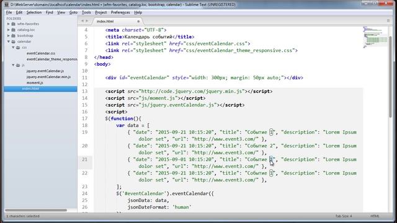Open eventCalendar_theme_responsive file
Image resolution: width=397 pixels, height=223 pixels.
51,59
